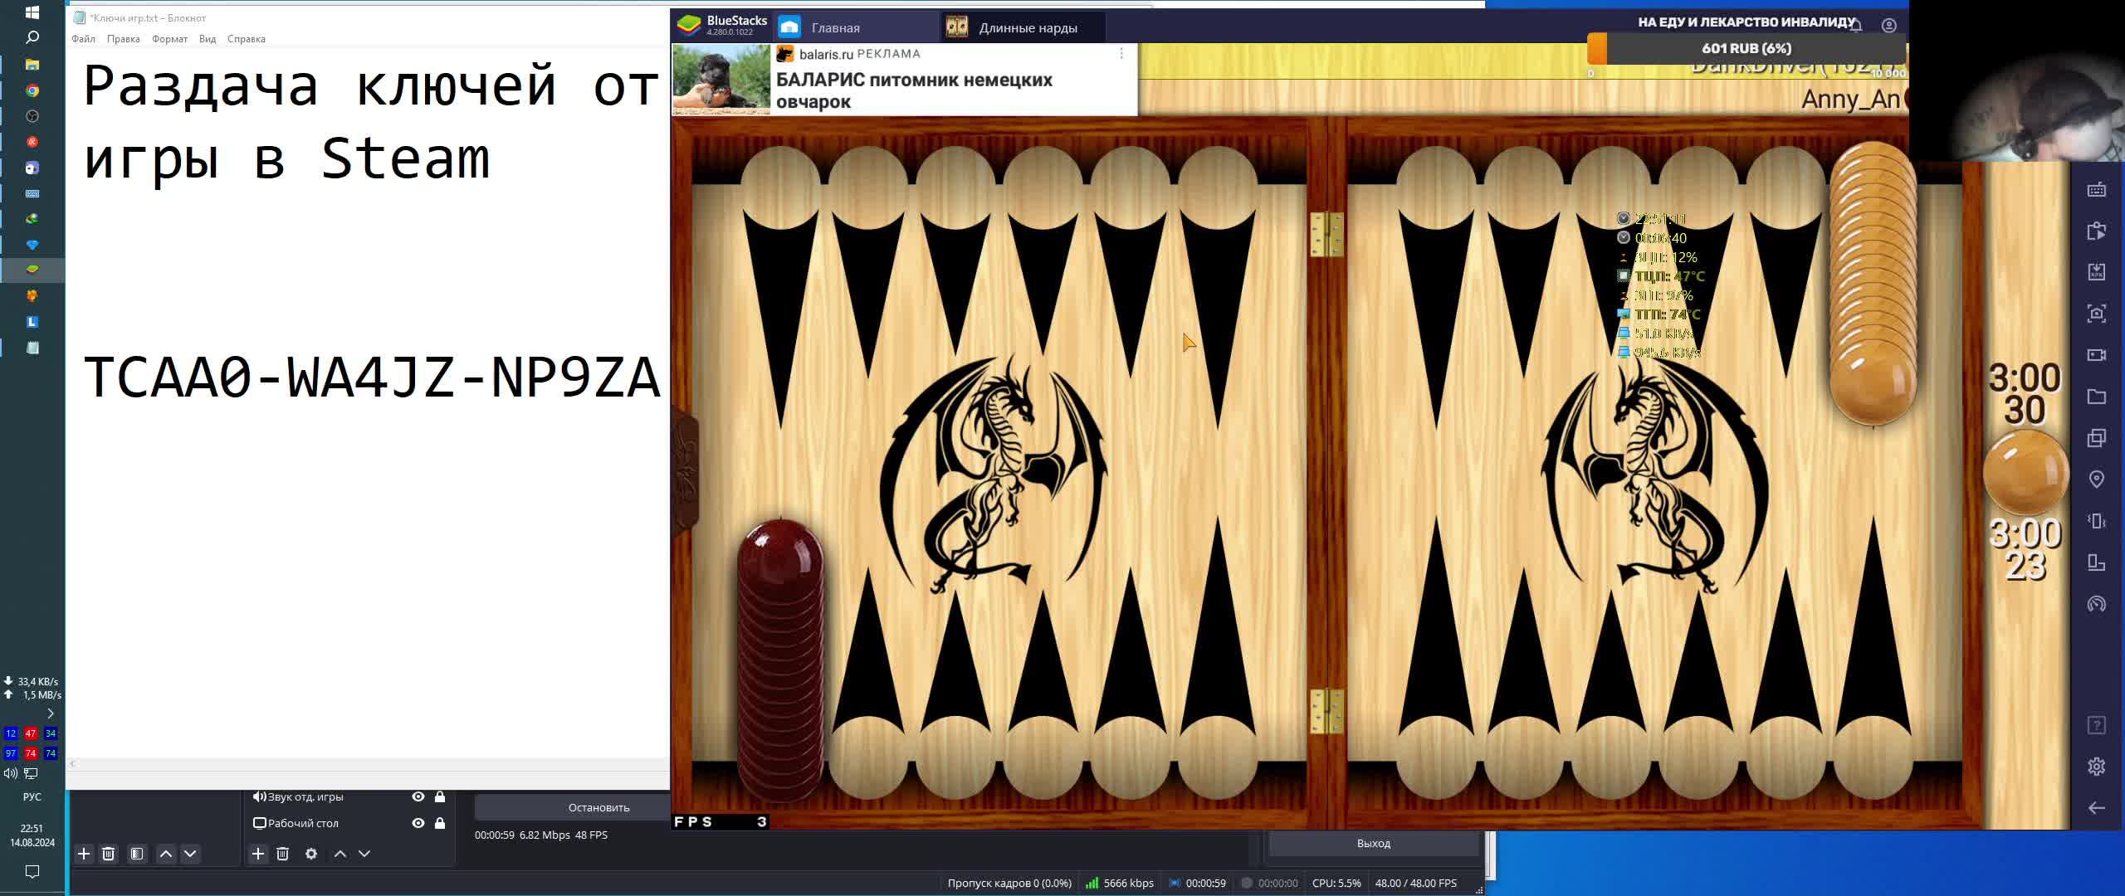Set location with the pin icon
This screenshot has height=896, width=2125.
[2096, 480]
